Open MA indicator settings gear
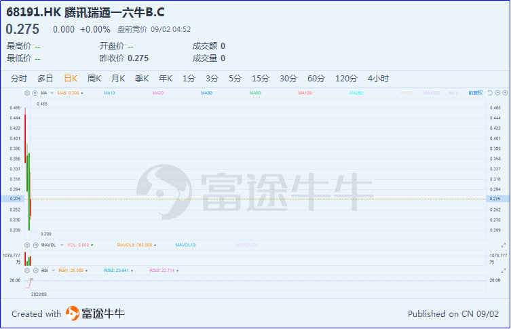The image size is (511, 329). click(27, 93)
